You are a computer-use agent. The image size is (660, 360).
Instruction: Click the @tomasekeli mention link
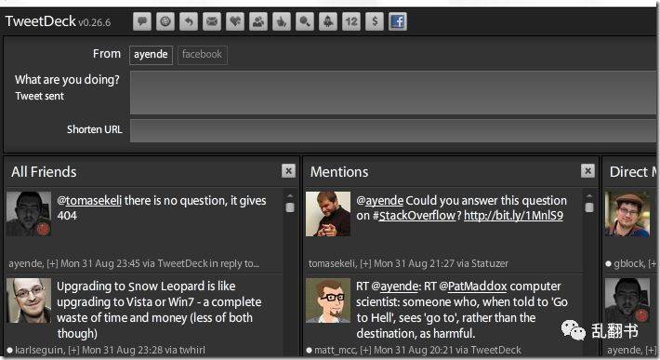tap(89, 200)
